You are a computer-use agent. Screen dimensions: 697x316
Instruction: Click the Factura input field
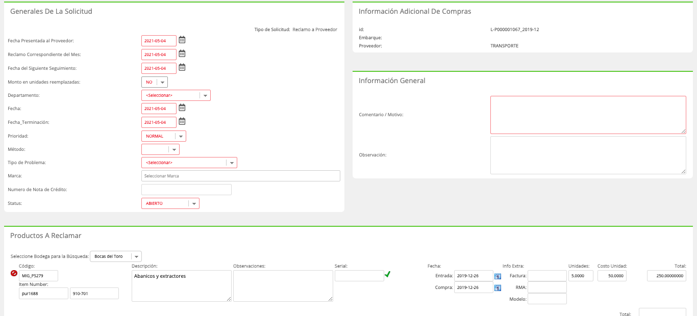pos(547,276)
